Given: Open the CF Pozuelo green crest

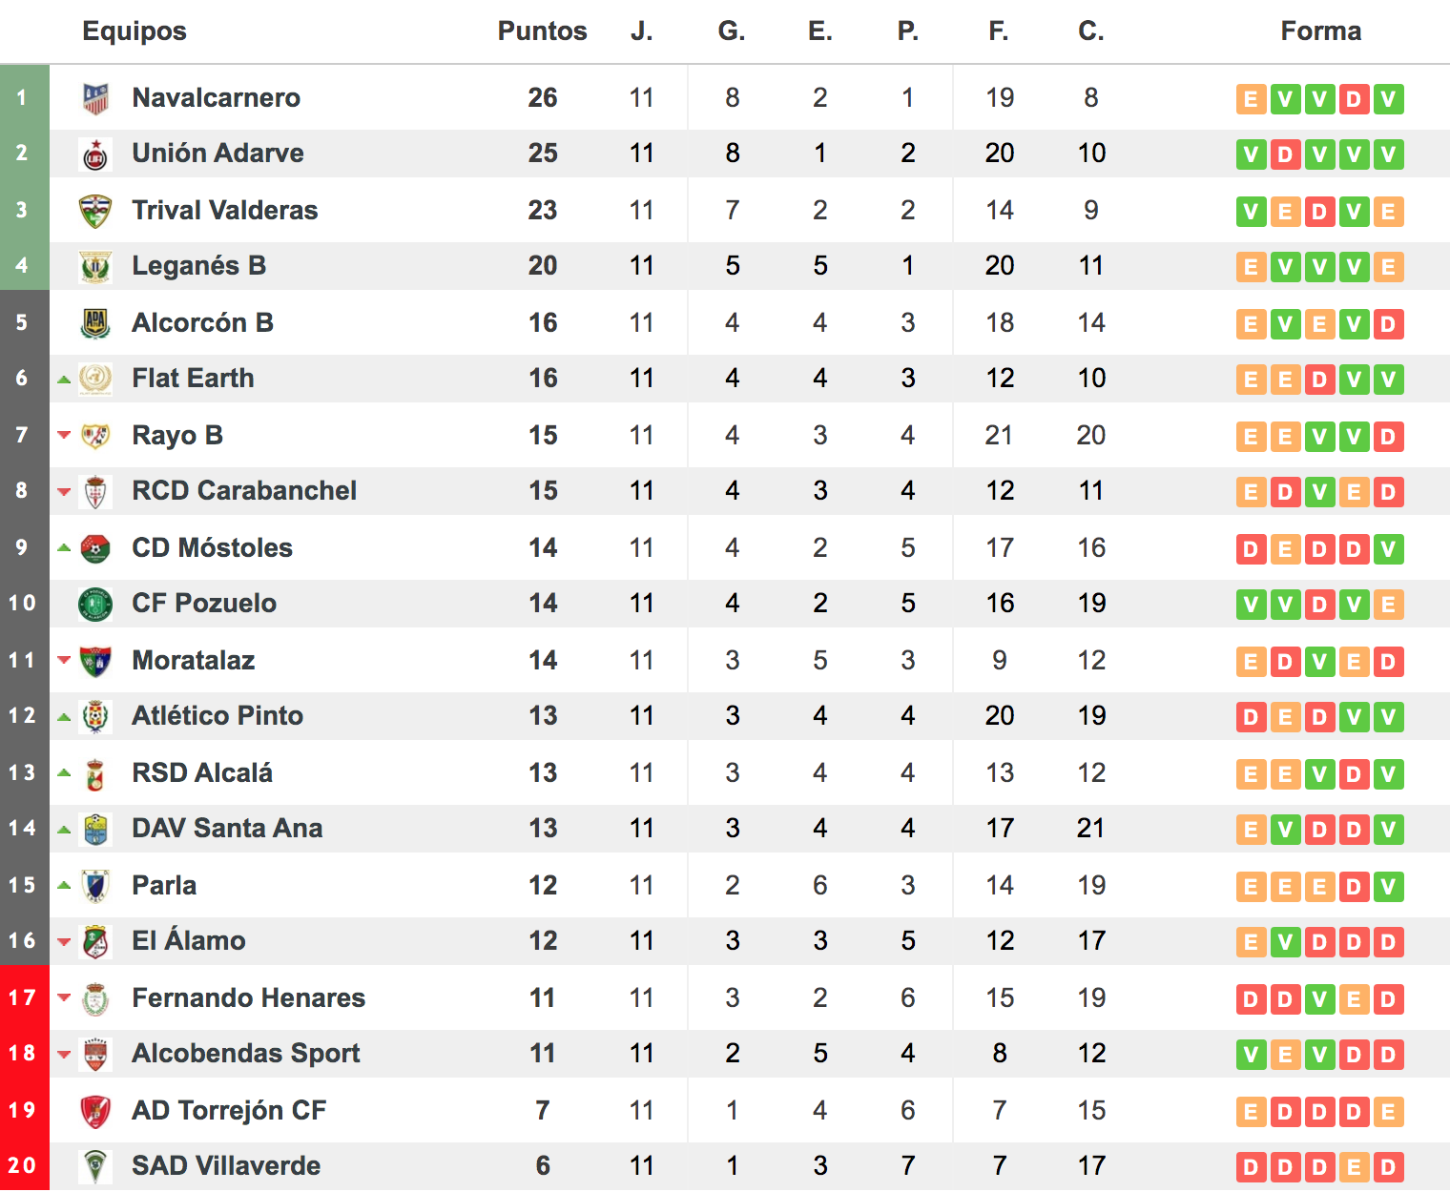Looking at the screenshot, I should pos(95,605).
